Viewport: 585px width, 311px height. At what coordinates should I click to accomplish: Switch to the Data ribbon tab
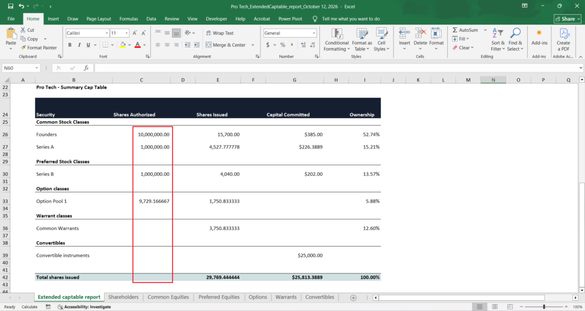pos(151,19)
